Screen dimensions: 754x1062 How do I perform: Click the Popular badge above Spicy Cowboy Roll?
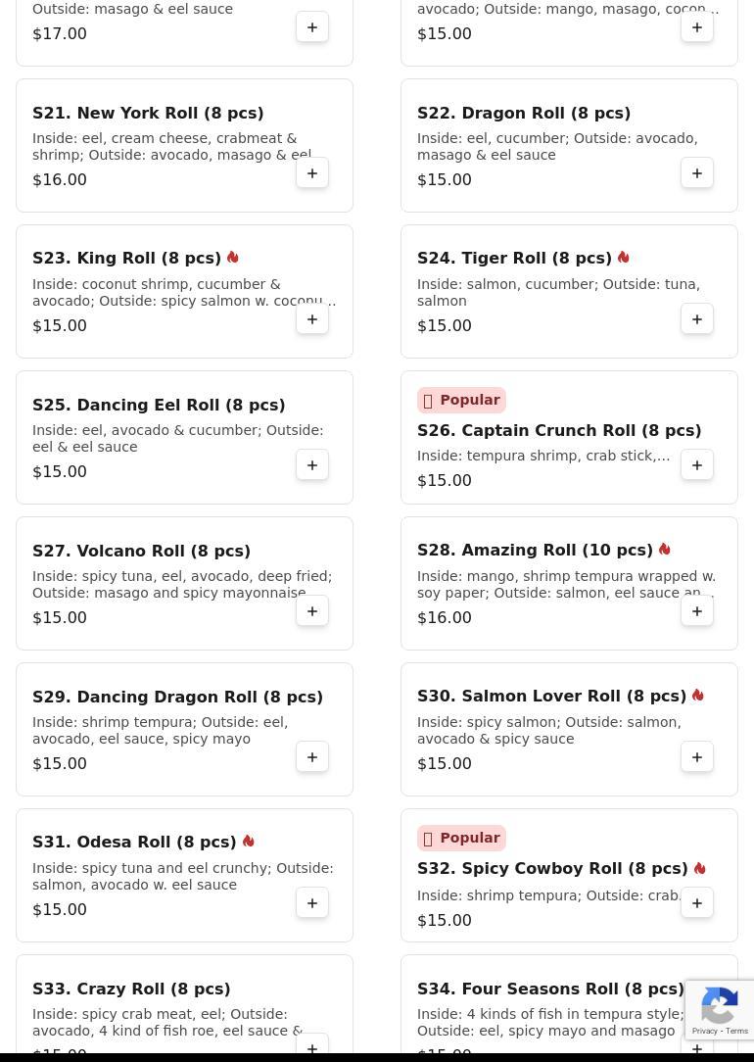(461, 838)
